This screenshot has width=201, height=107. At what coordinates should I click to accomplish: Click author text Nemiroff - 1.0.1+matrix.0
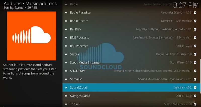[176, 21]
